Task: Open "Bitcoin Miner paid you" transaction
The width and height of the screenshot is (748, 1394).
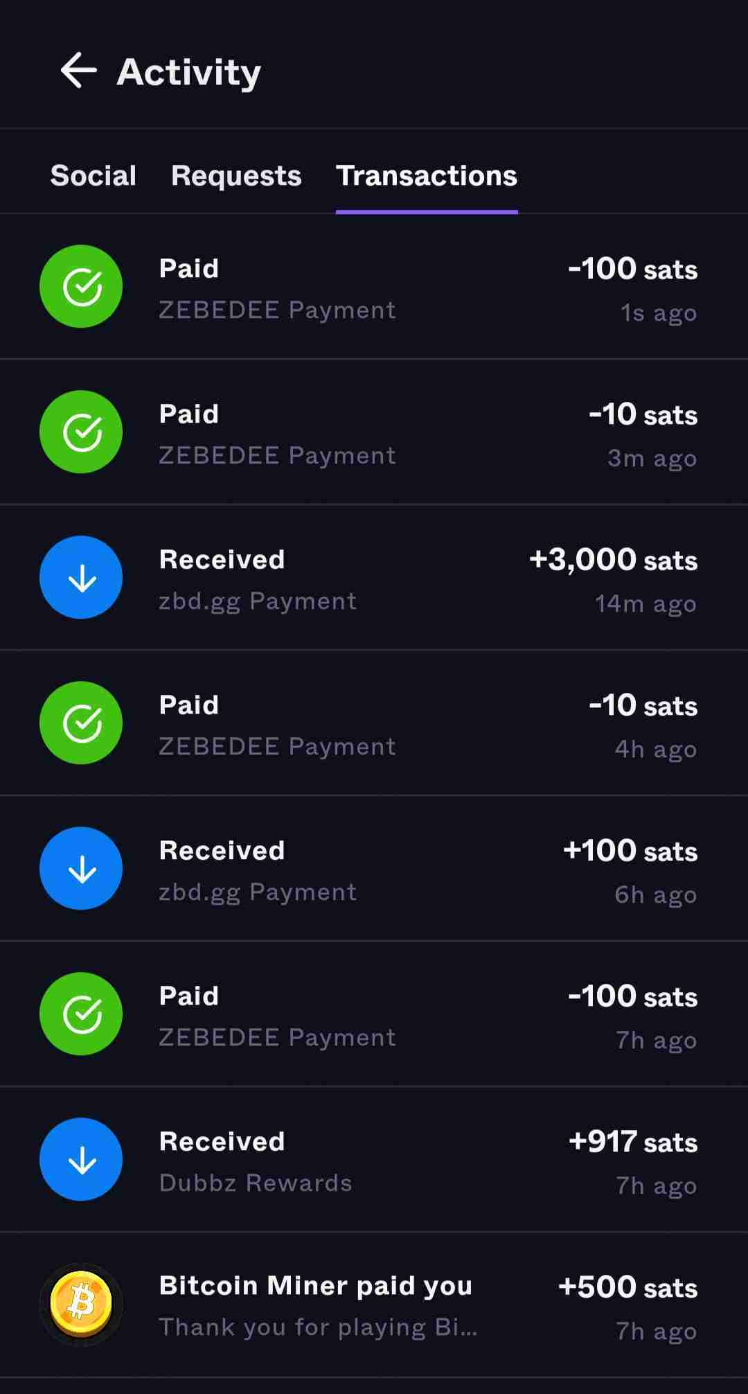Action: tap(316, 1286)
